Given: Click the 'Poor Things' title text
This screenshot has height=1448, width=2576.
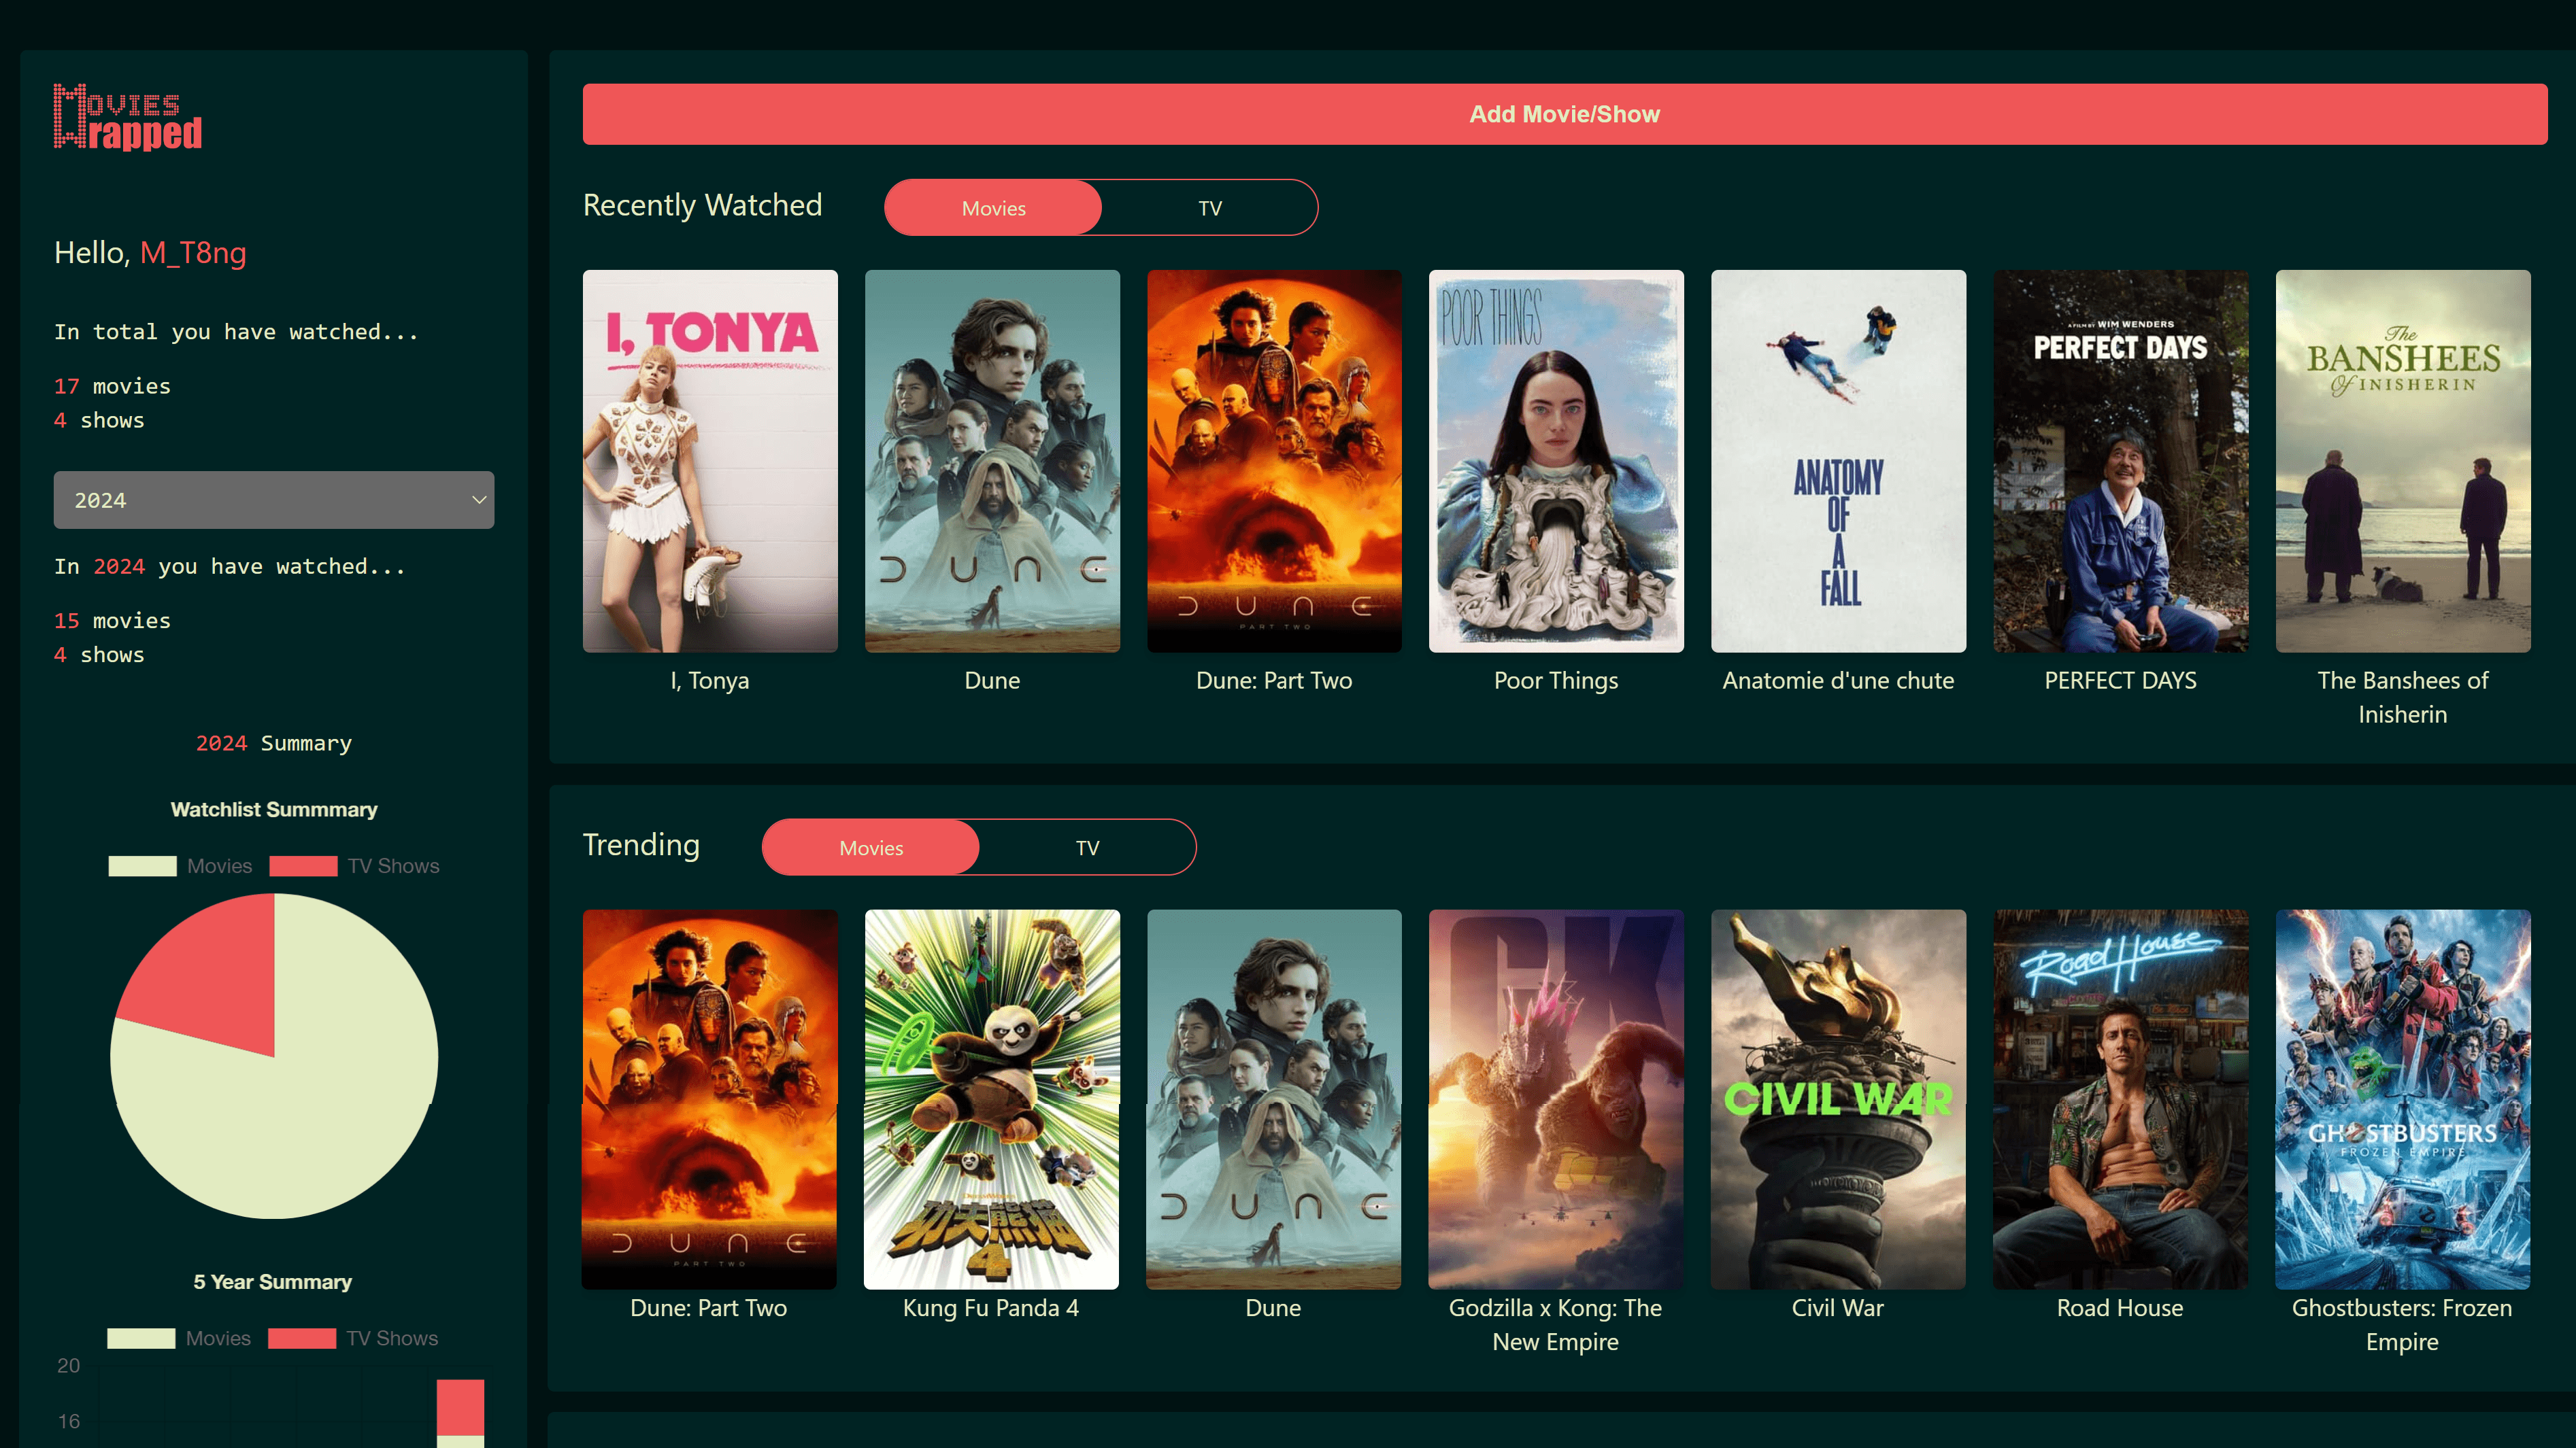Looking at the screenshot, I should point(1556,680).
